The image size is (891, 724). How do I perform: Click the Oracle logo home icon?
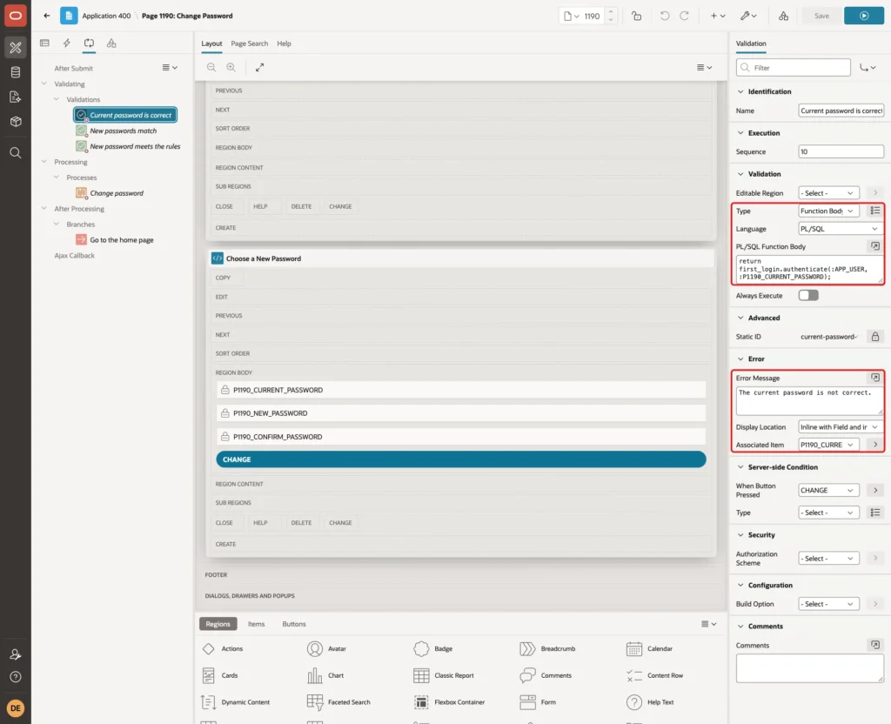click(x=16, y=16)
